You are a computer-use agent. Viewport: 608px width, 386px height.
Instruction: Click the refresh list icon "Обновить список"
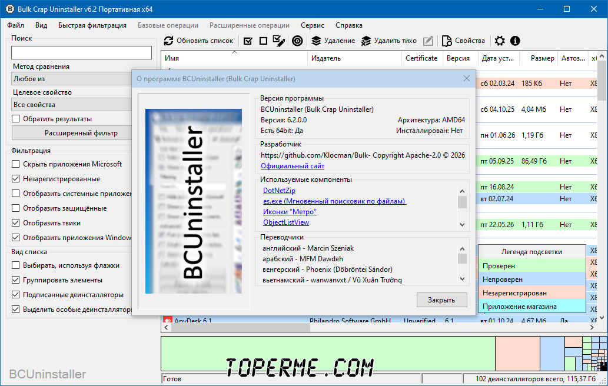pyautogui.click(x=168, y=41)
